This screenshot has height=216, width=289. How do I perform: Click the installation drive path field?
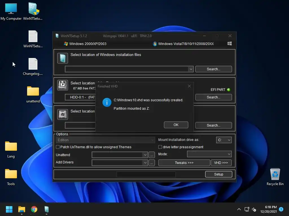pyautogui.click(x=80, y=125)
